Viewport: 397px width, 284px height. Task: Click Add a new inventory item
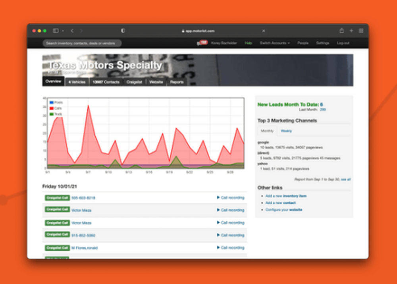286,196
